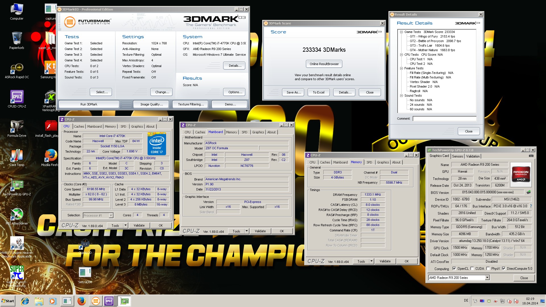Toggle the CUDA checkbox in GPU-Z
546x307 pixels.
[x=472, y=269]
